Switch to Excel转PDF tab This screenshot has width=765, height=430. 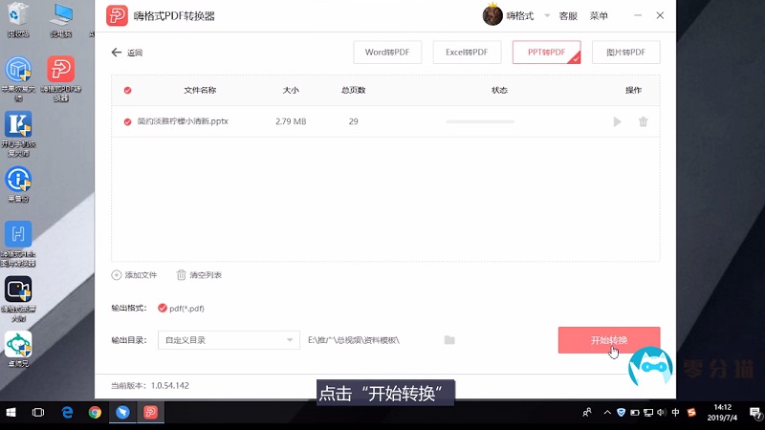click(467, 53)
